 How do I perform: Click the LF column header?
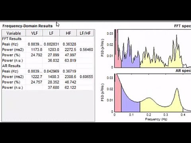click(x=51, y=33)
